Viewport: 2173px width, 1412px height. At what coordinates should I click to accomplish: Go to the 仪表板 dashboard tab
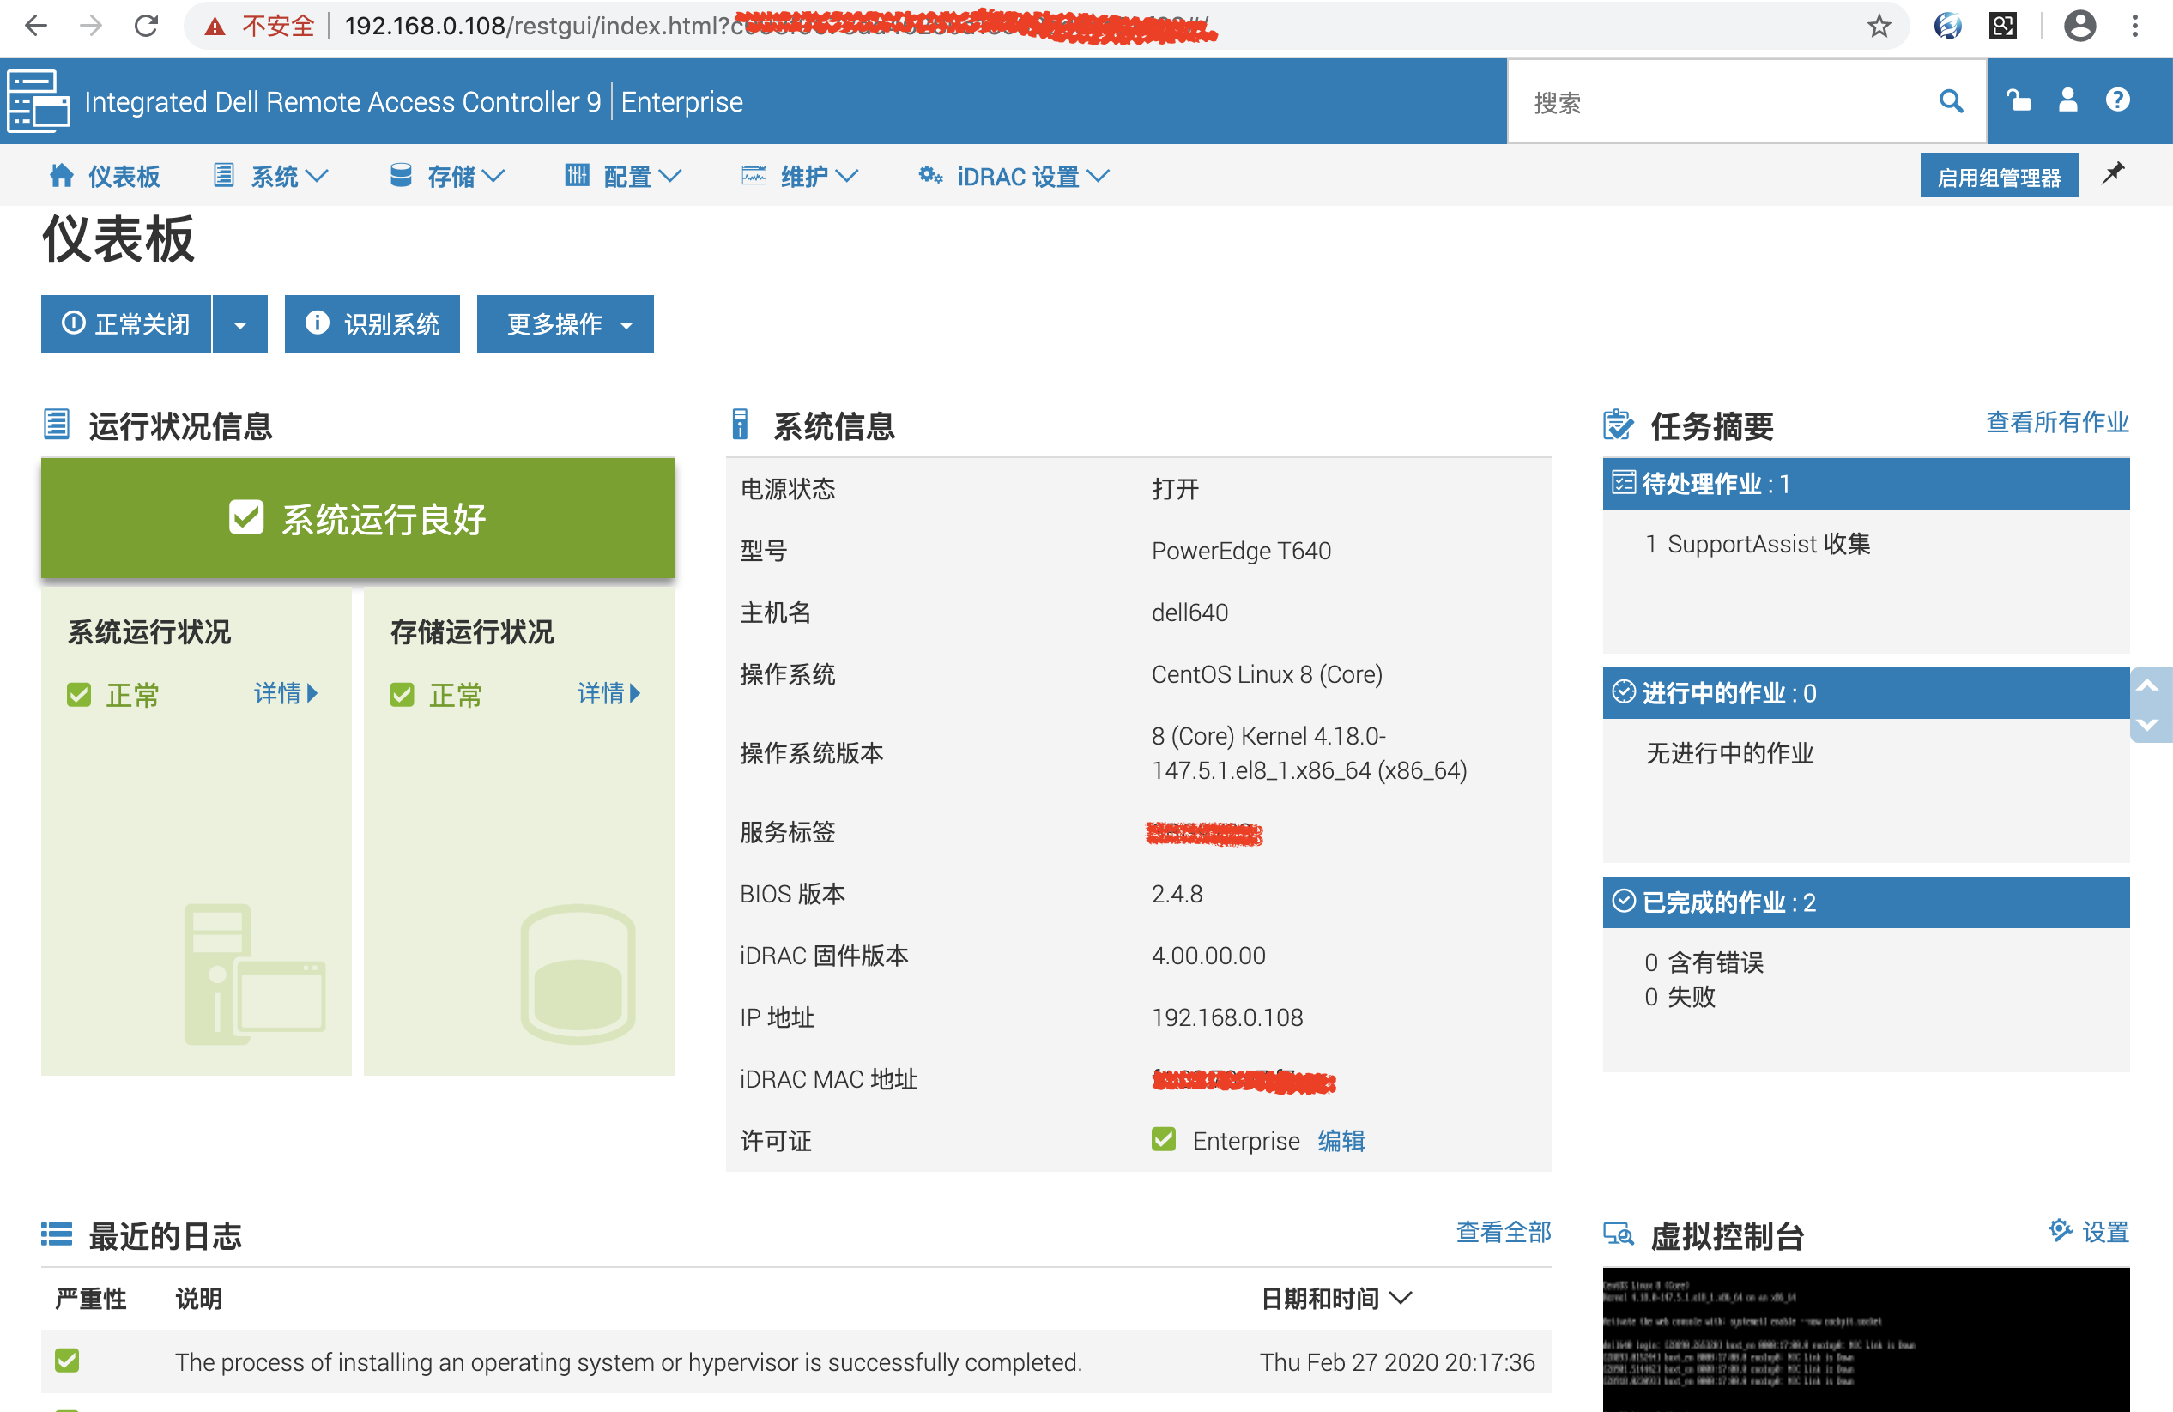(105, 175)
